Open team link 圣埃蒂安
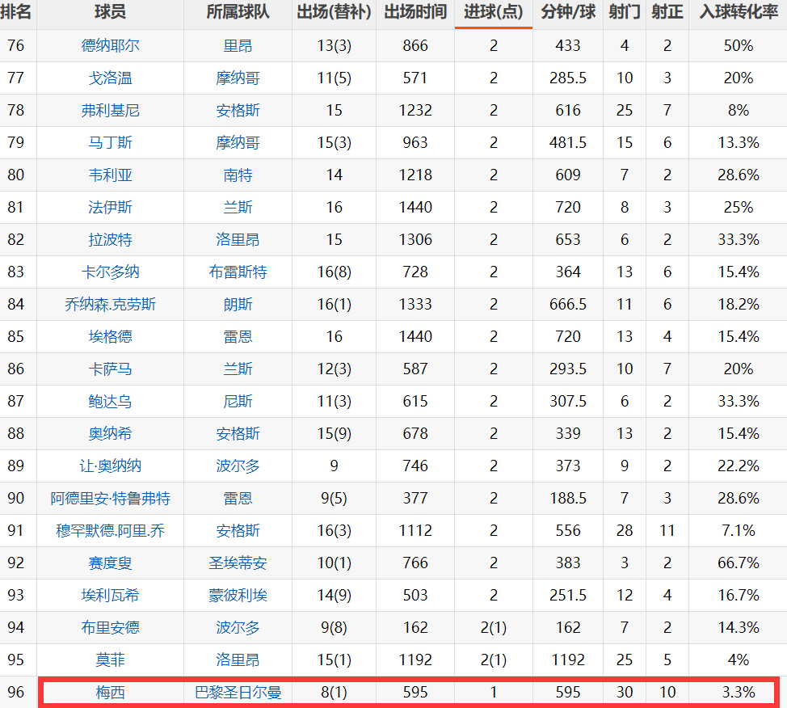Image resolution: width=787 pixels, height=708 pixels. tap(238, 563)
